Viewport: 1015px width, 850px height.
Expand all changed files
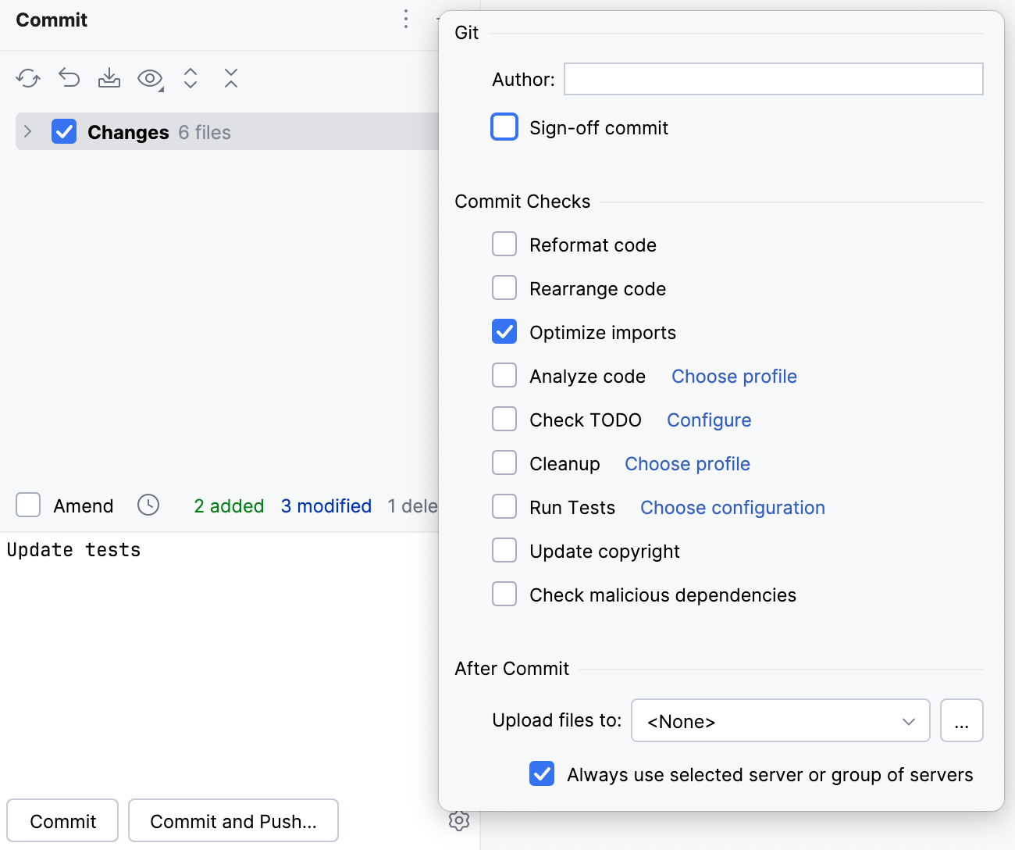(x=191, y=78)
